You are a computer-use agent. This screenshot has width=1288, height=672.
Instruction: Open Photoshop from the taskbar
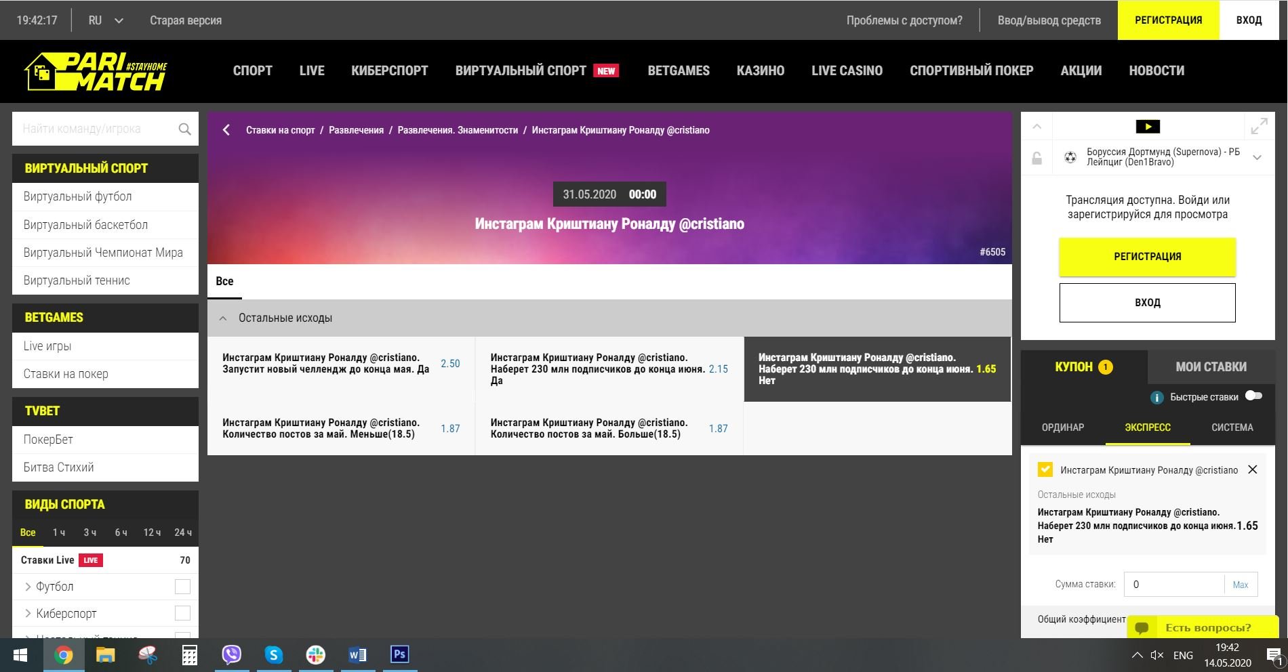tap(399, 654)
